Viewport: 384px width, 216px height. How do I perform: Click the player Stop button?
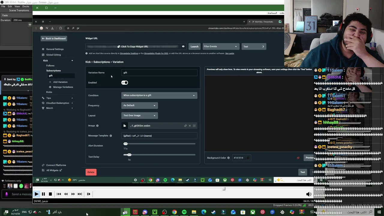(x=50, y=194)
